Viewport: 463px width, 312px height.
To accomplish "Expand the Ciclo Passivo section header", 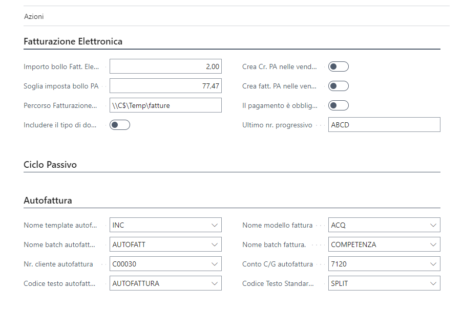I will [x=50, y=165].
